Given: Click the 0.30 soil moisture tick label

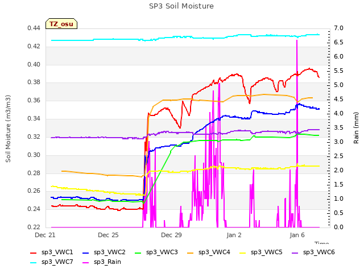Looking at the screenshot, I should [34, 155].
